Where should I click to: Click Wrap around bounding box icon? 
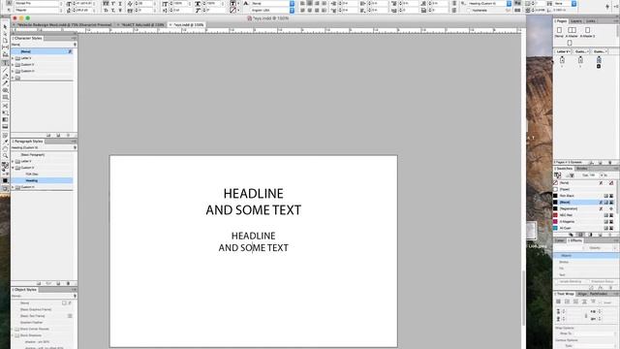(567, 301)
